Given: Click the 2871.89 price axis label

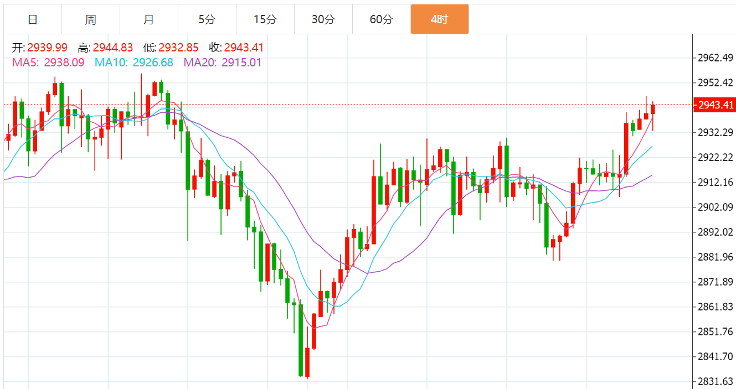Looking at the screenshot, I should pyautogui.click(x=716, y=282).
